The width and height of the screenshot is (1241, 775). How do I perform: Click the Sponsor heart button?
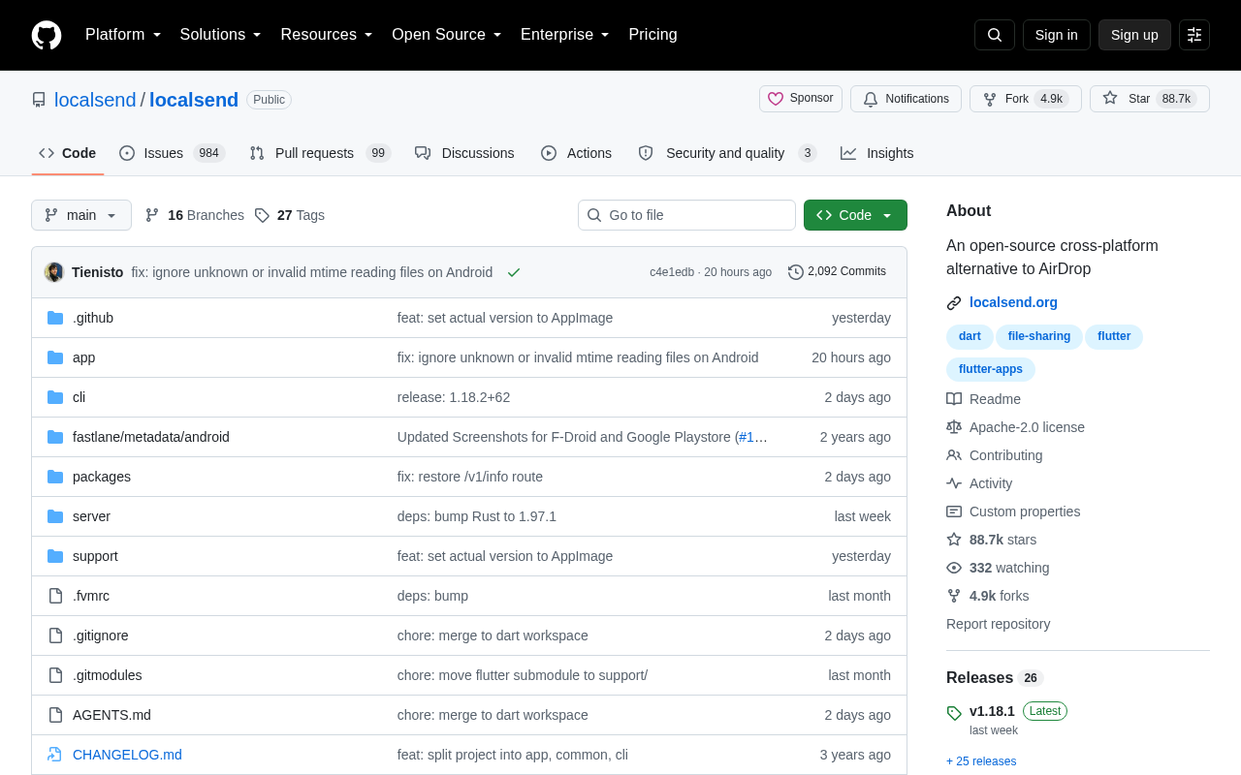tap(801, 99)
